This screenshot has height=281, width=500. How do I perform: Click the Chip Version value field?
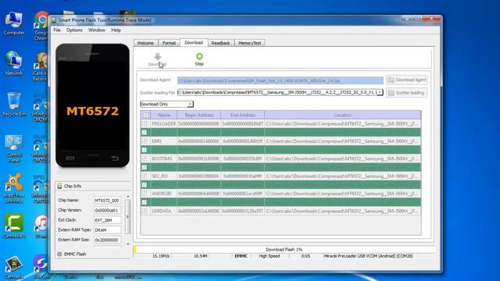(107, 210)
